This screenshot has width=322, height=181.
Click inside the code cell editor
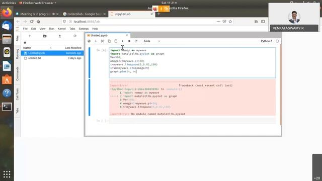pyautogui.click(x=192, y=62)
